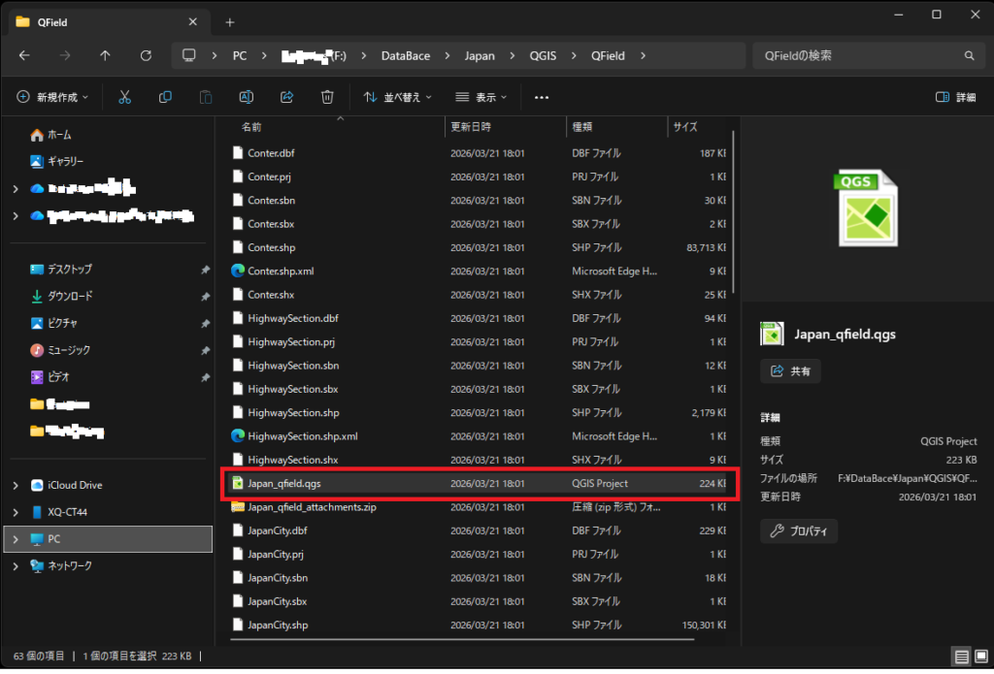The width and height of the screenshot is (994, 674).
Task: Open the Sort dropdown menu
Action: (397, 97)
